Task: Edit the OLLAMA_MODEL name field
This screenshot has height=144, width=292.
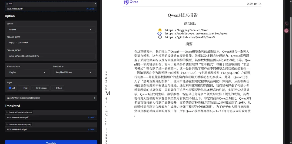Action: [x=51, y=56]
